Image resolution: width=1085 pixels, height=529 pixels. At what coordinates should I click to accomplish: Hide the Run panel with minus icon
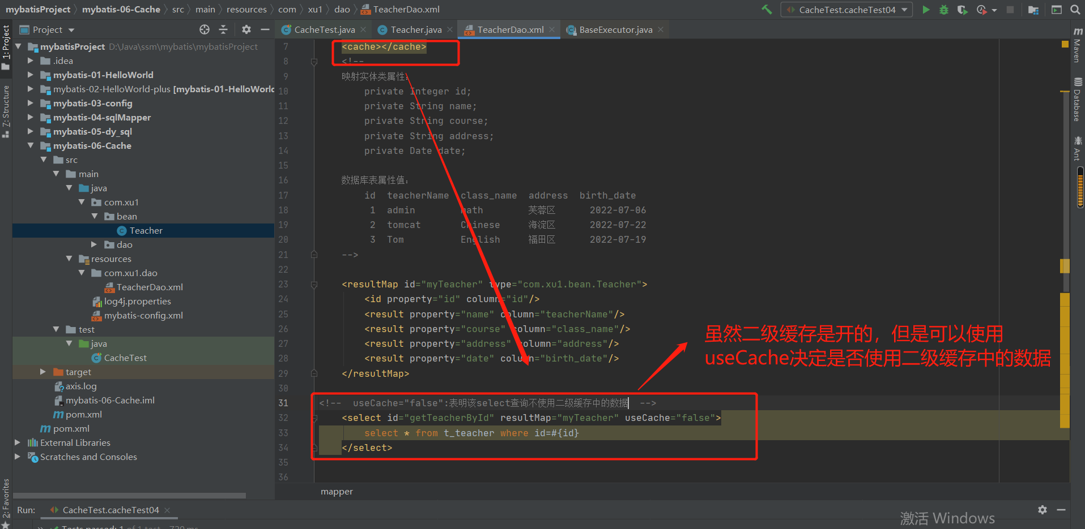pos(1061,510)
